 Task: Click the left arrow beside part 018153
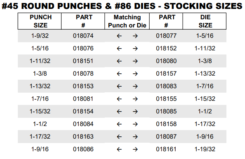tap(119, 86)
